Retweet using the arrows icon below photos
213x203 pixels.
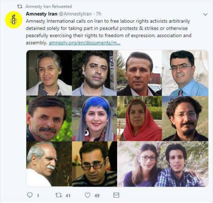59,195
